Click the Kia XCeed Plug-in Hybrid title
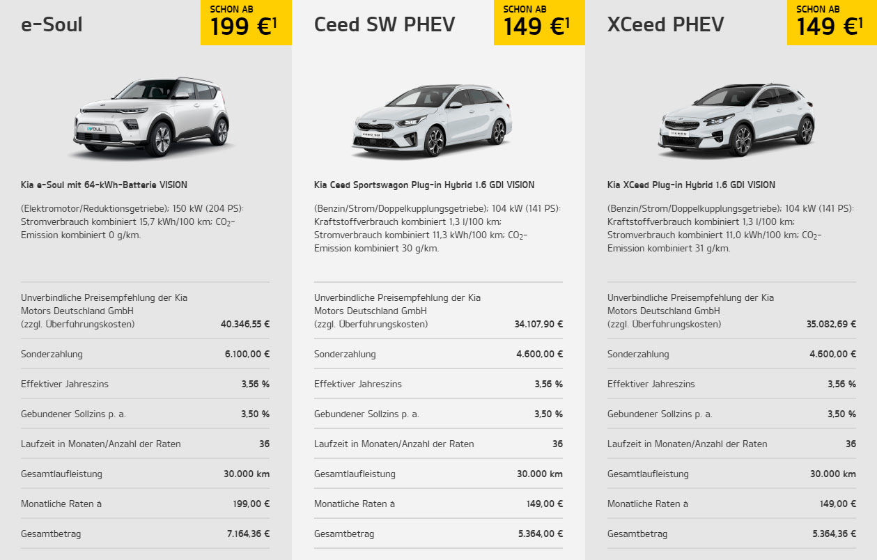Image resolution: width=877 pixels, height=560 pixels. (x=691, y=185)
